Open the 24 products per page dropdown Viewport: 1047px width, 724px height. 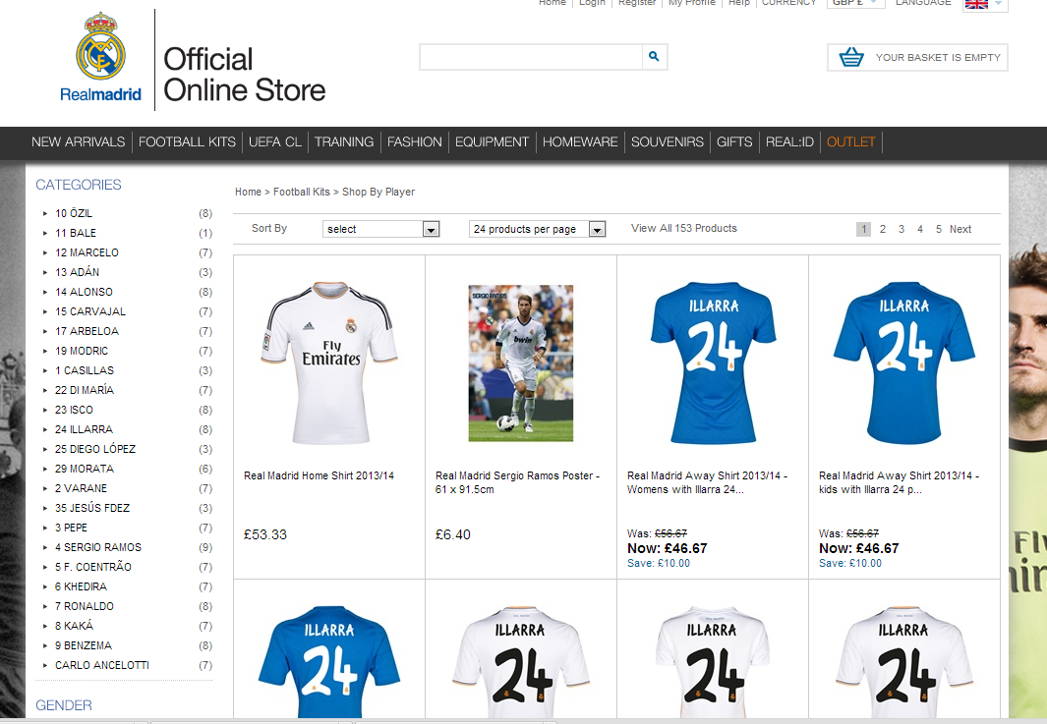click(537, 229)
